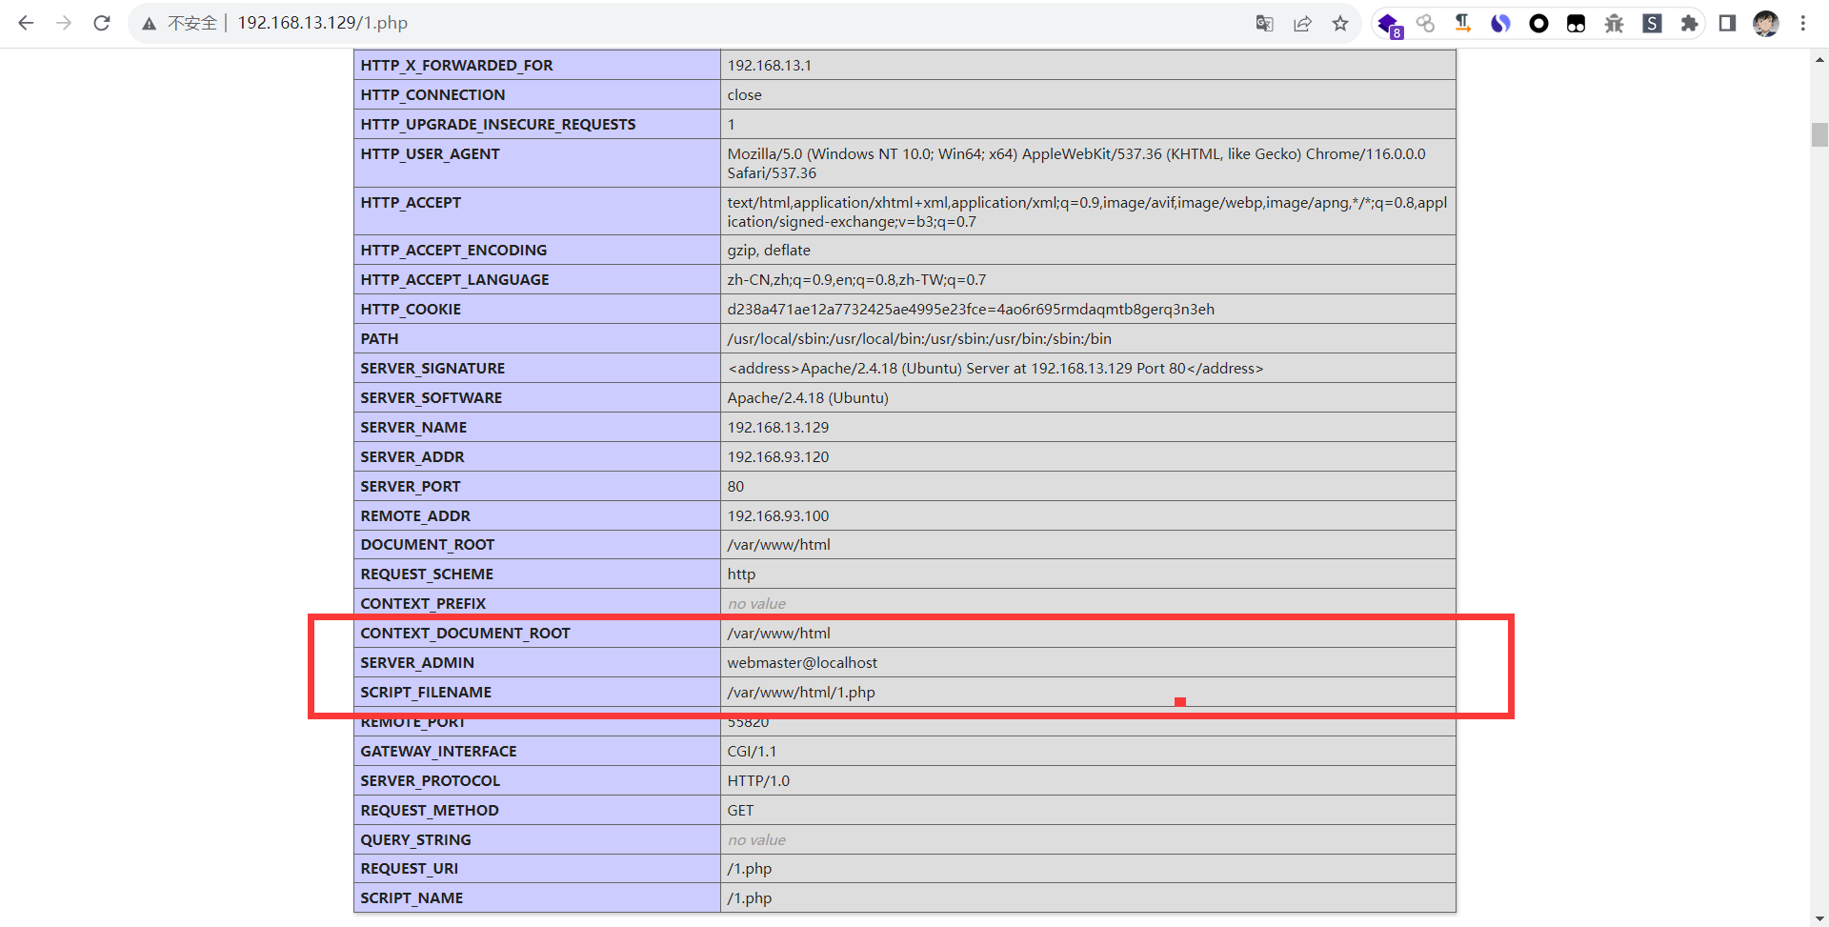
Task: Open the user profile avatar
Action: point(1765,24)
